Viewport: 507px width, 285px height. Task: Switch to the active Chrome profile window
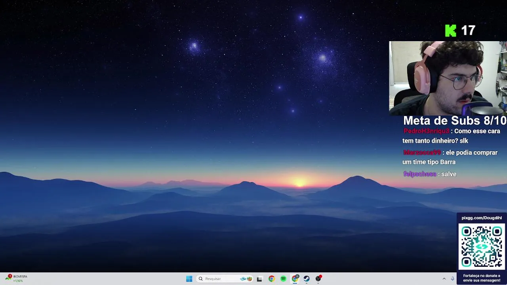pos(295,279)
